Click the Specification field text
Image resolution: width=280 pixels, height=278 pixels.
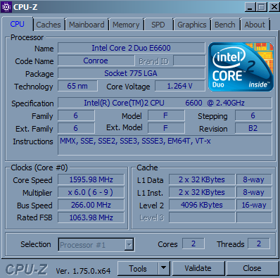165,103
